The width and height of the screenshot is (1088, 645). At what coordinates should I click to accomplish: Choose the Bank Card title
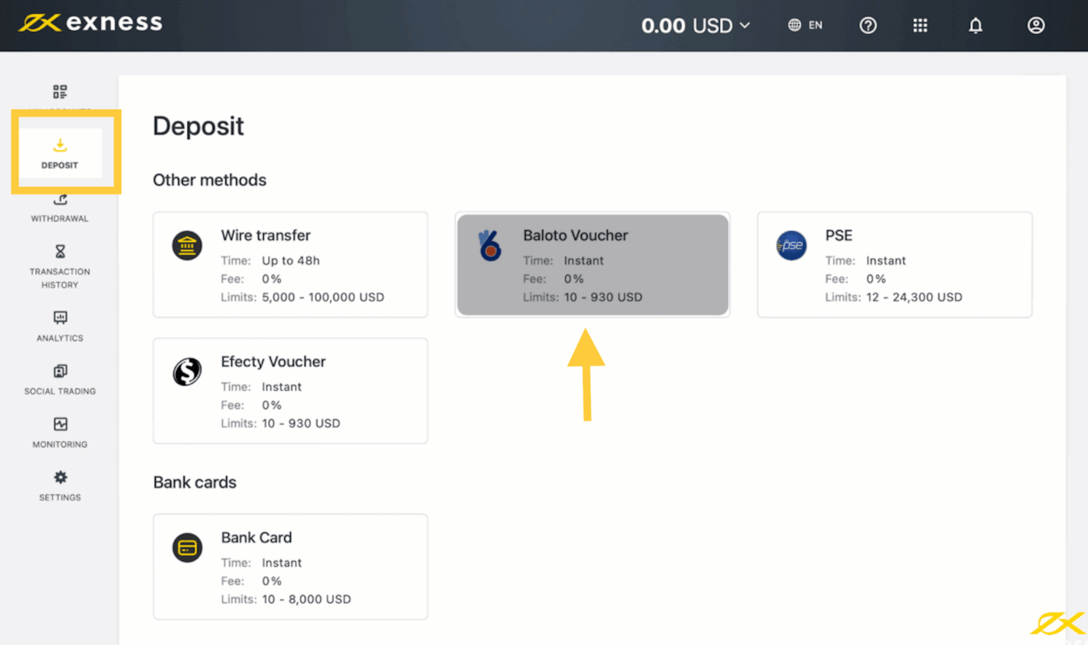[x=256, y=538]
